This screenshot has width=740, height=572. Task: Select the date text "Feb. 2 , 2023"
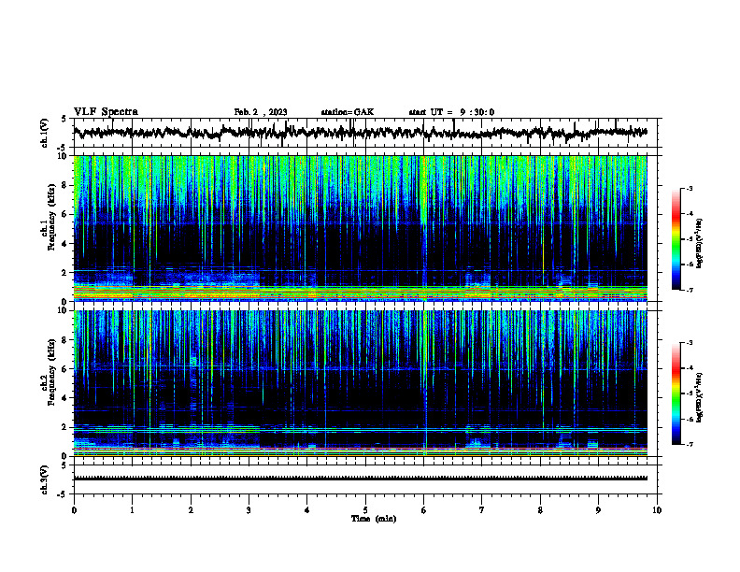click(261, 112)
